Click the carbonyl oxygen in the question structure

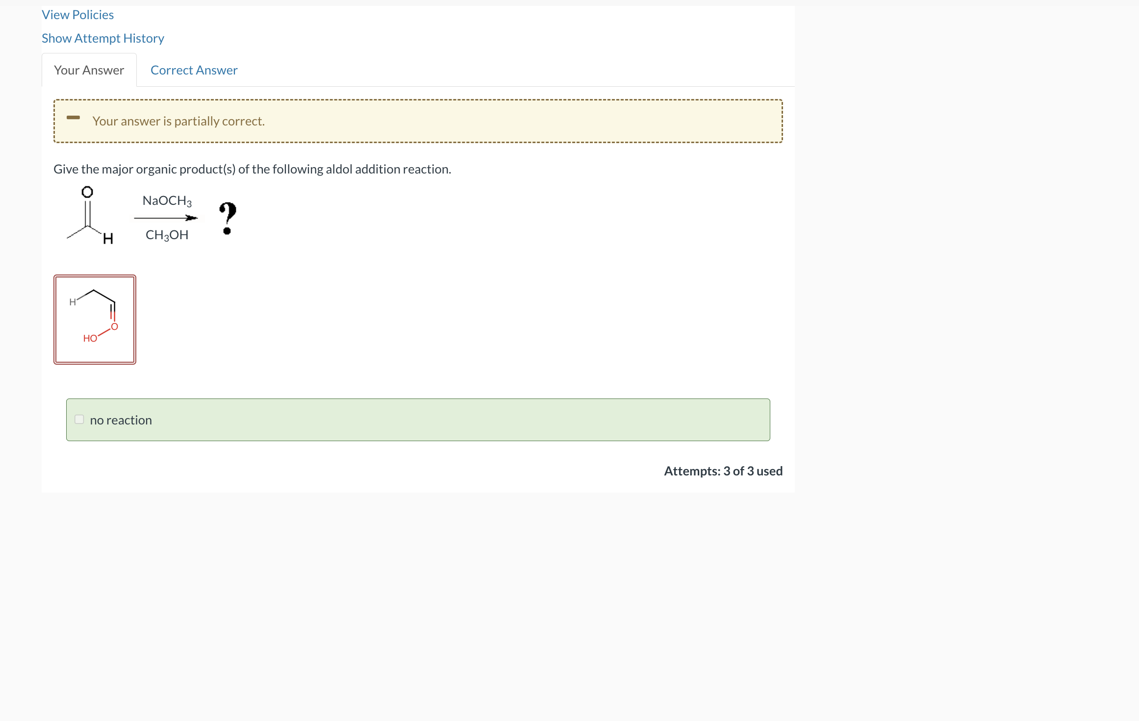[x=87, y=193]
